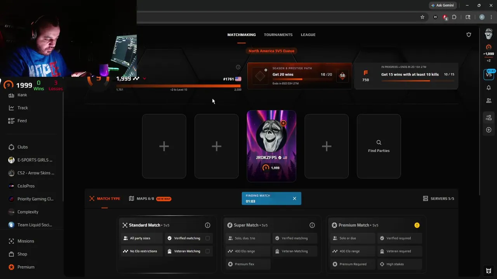The height and width of the screenshot is (279, 497).
Task: Open the Priority Gaming club
Action: pos(31,199)
